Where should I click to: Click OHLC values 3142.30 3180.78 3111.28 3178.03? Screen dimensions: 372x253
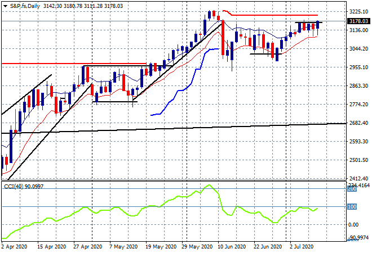click(x=83, y=6)
